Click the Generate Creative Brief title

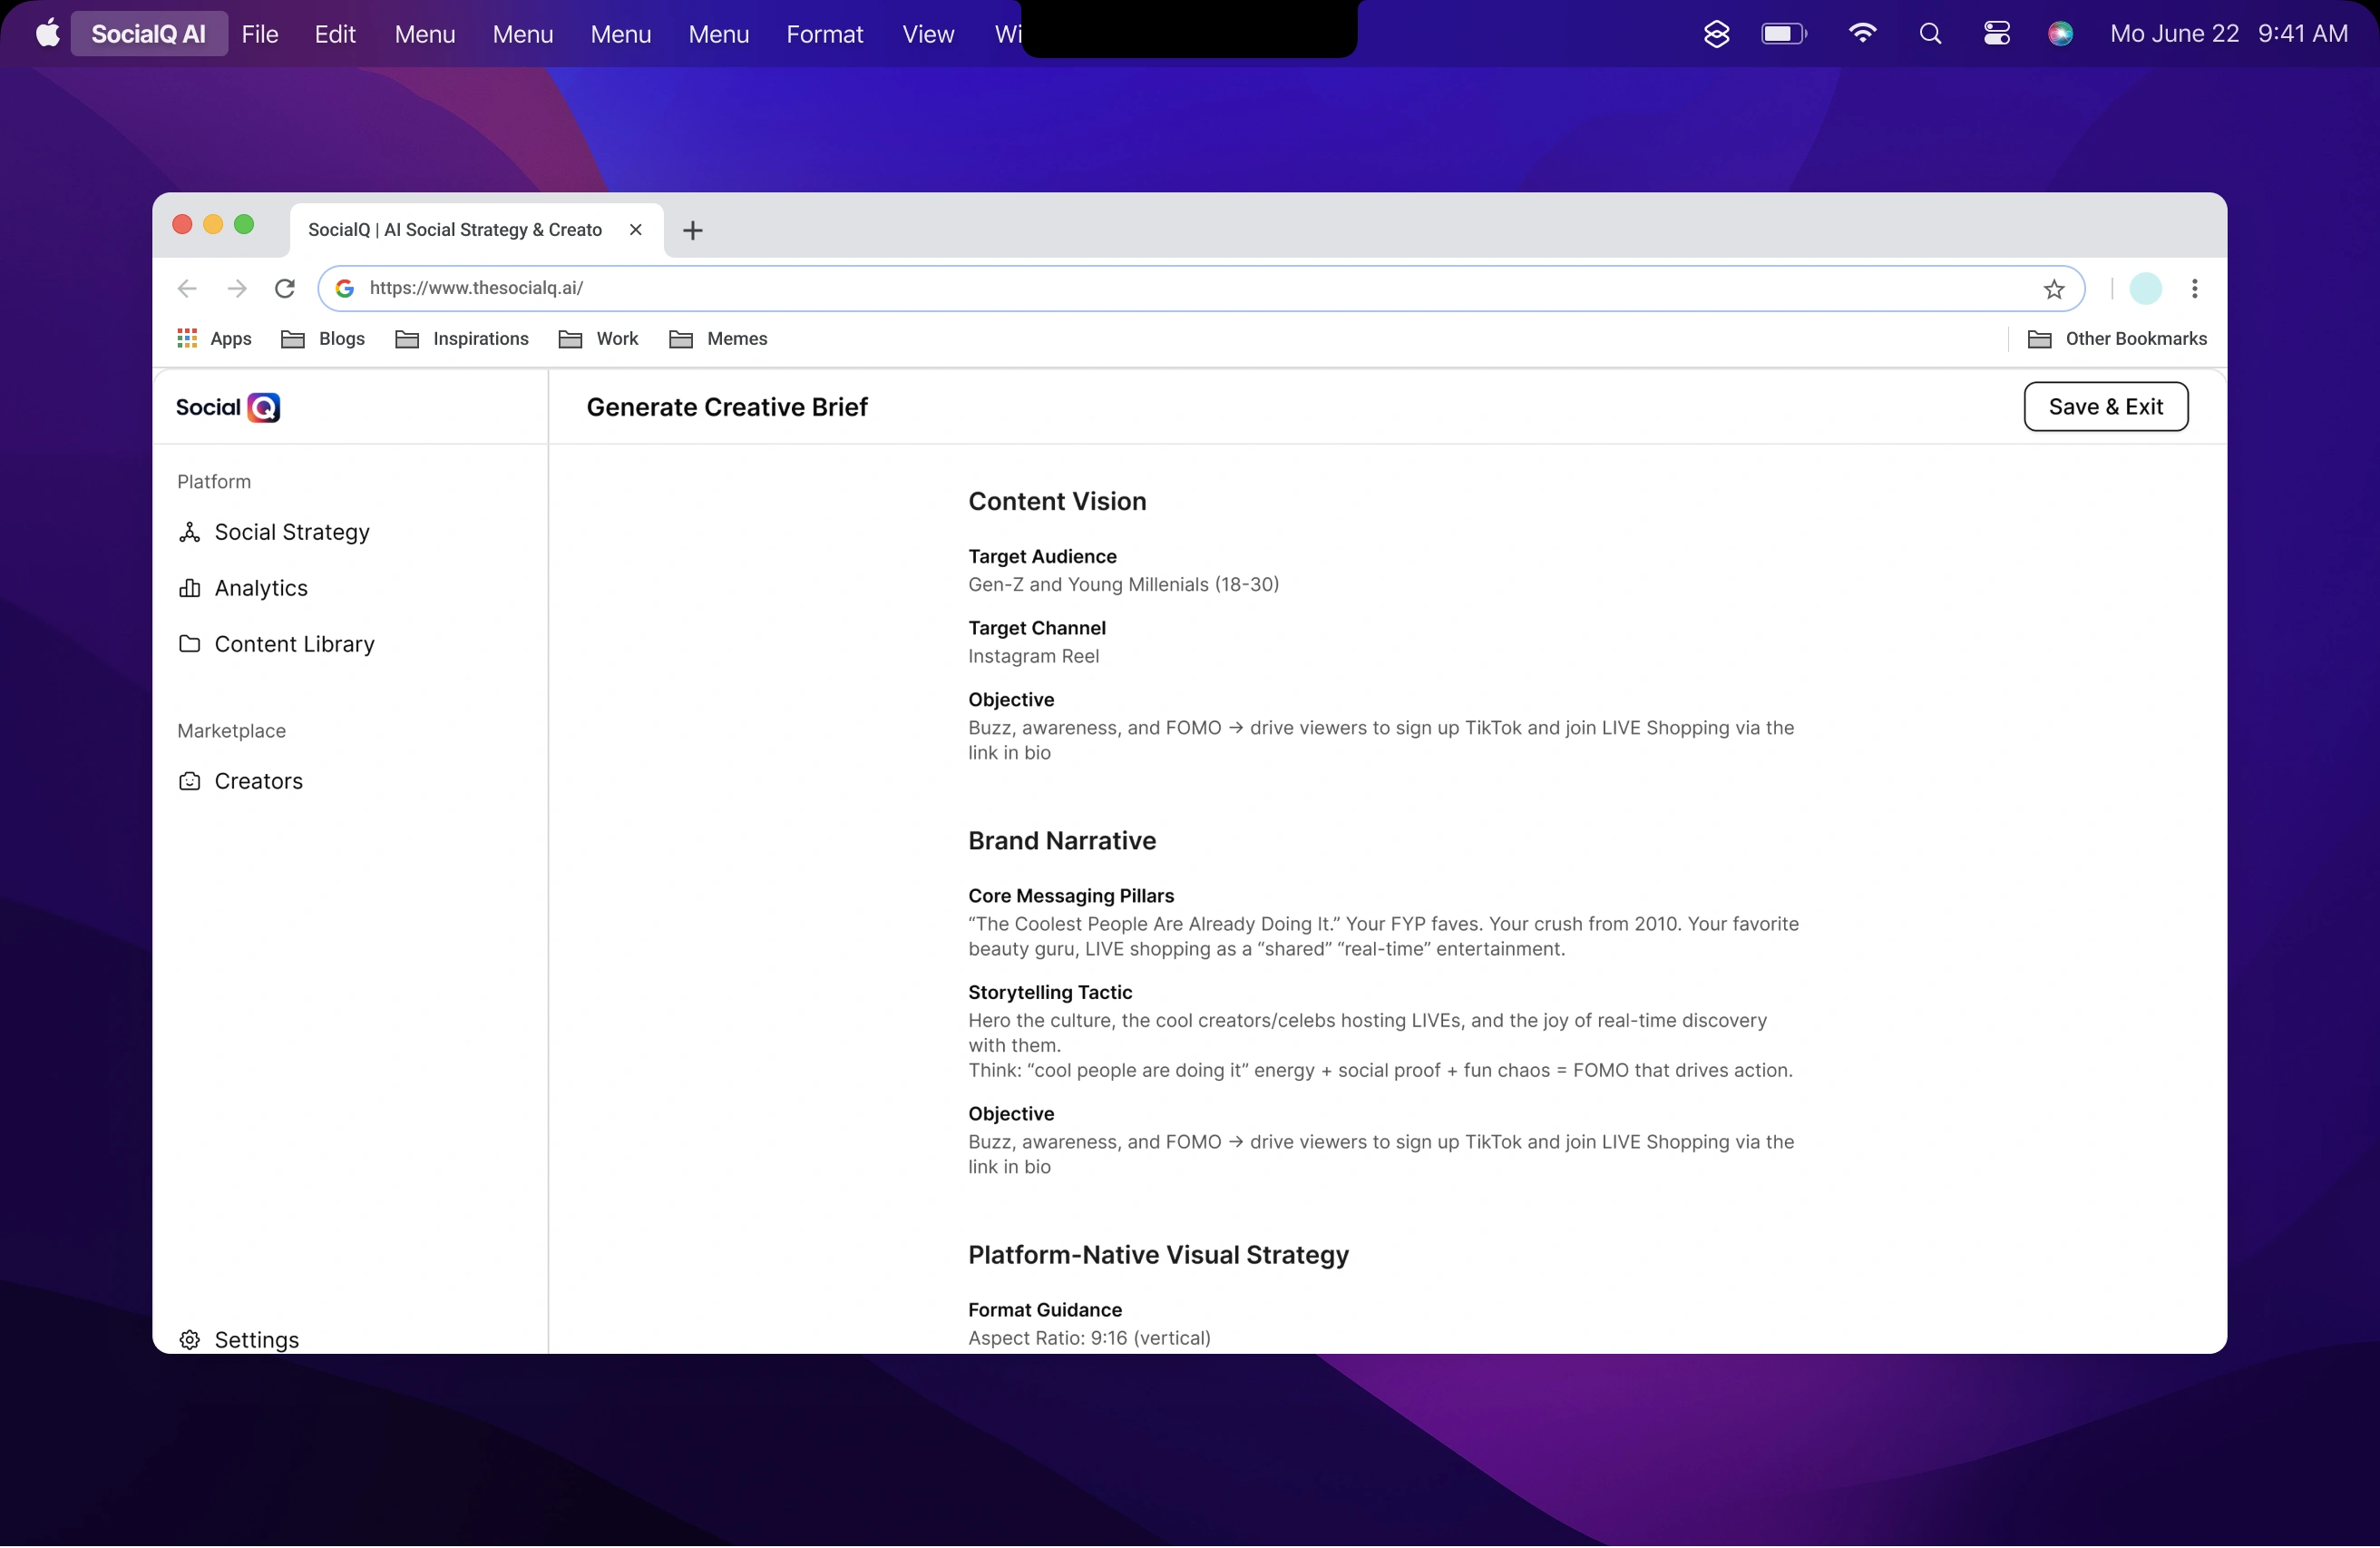(727, 407)
